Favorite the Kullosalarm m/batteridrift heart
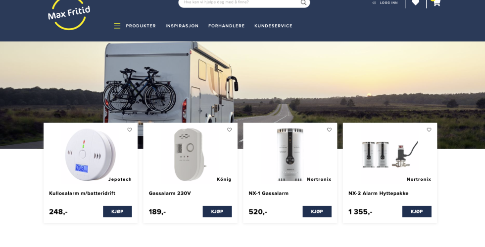Screen dimensions: 485x247 (130, 129)
